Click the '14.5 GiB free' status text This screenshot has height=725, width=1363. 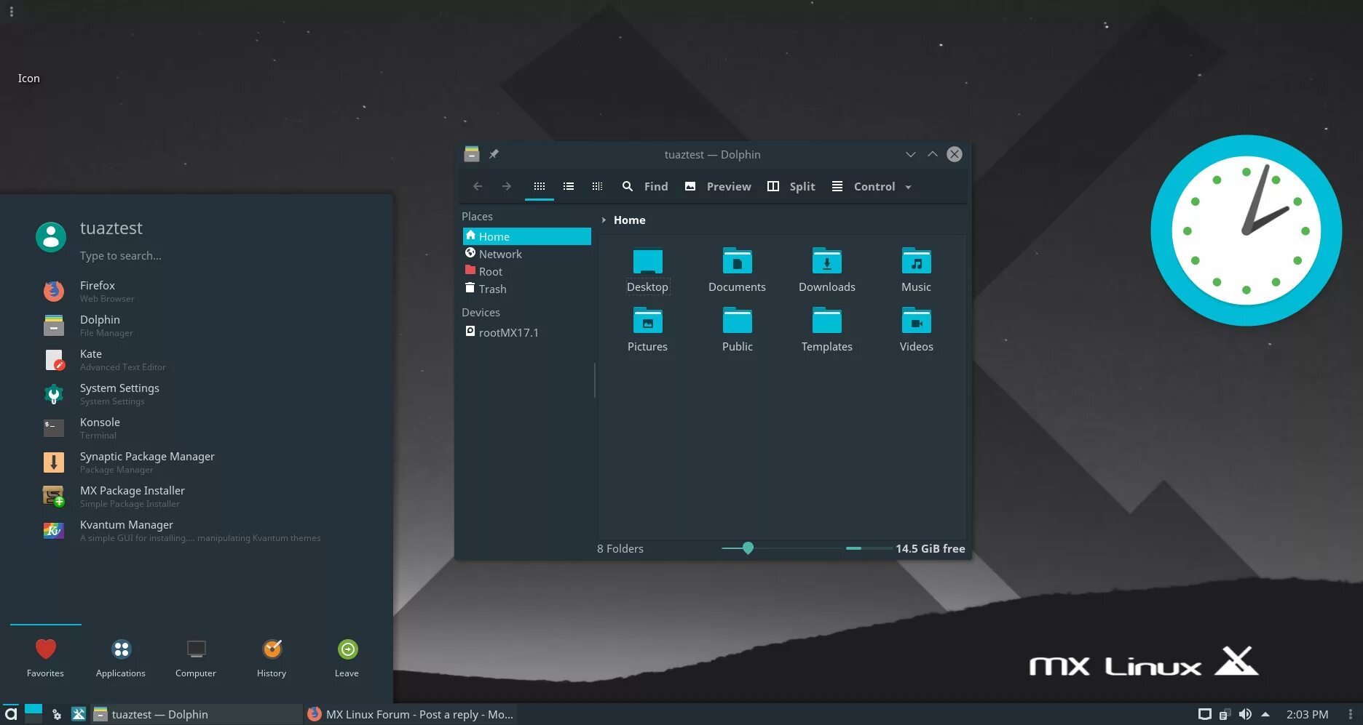tap(930, 548)
